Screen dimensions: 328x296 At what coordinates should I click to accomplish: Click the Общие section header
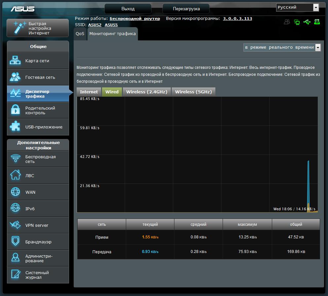pos(38,47)
